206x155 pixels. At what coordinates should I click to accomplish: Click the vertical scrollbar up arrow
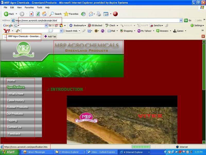(x=204, y=42)
